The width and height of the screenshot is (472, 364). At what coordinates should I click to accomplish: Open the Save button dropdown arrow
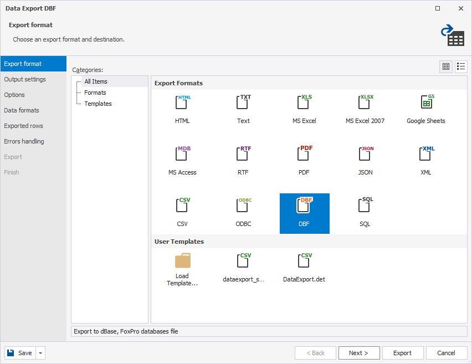point(41,353)
